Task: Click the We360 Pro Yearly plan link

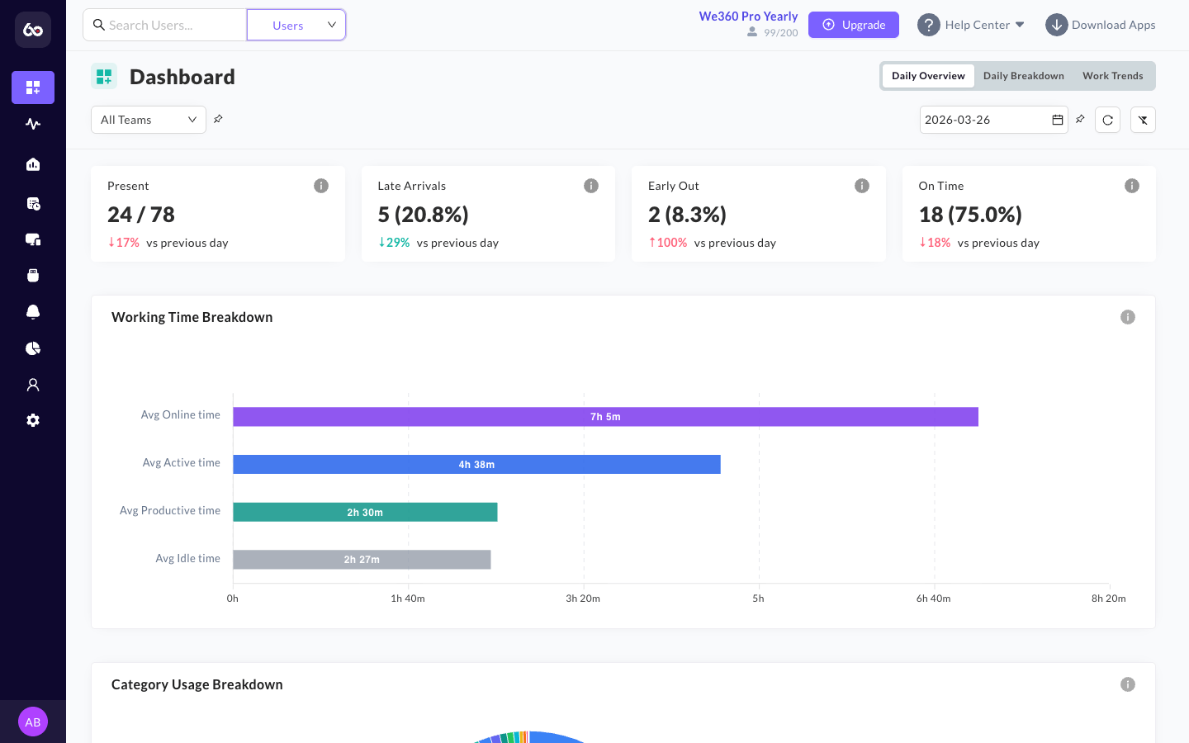Action: pyautogui.click(x=748, y=17)
